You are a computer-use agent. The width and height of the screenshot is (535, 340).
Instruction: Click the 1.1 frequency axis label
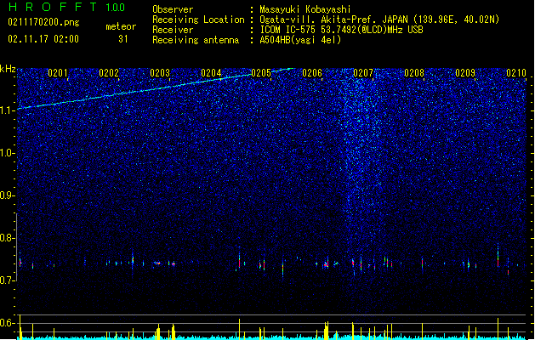8,110
